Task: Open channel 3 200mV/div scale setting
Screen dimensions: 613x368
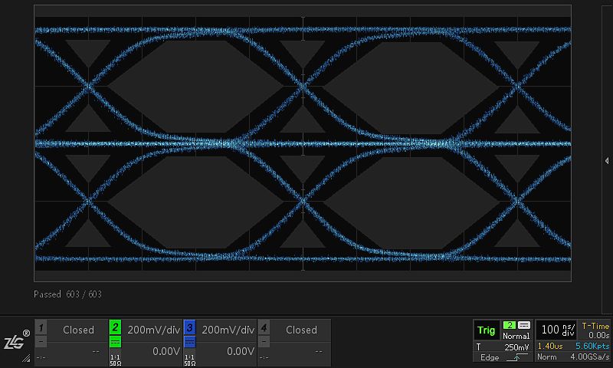Action: (x=228, y=330)
